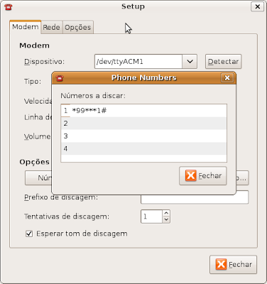Select empty phone number row 2
267x284 pixels.
coord(143,124)
